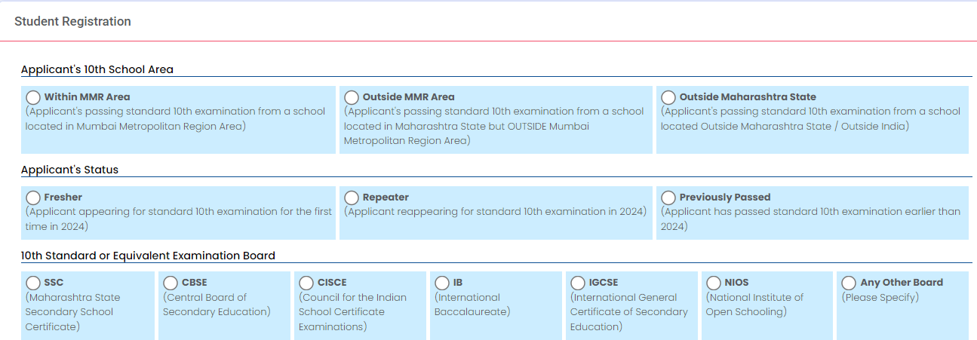Pick CBSE as the examination board
The image size is (977, 340).
pos(171,283)
